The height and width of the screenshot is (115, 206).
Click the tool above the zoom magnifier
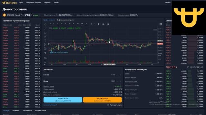(45, 58)
